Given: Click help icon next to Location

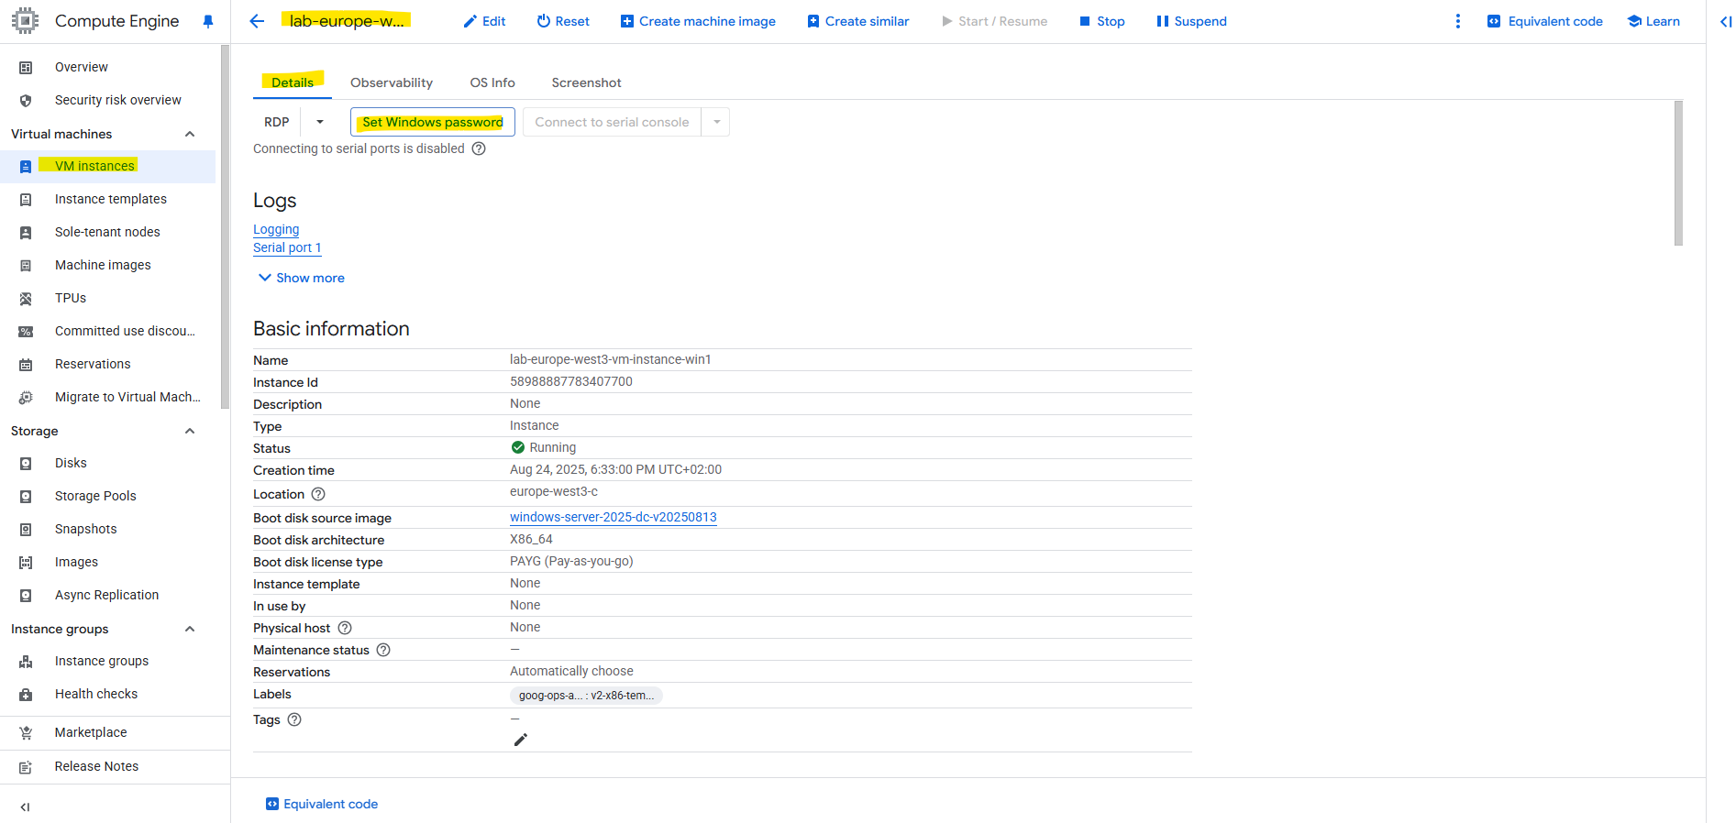Looking at the screenshot, I should pos(318,494).
